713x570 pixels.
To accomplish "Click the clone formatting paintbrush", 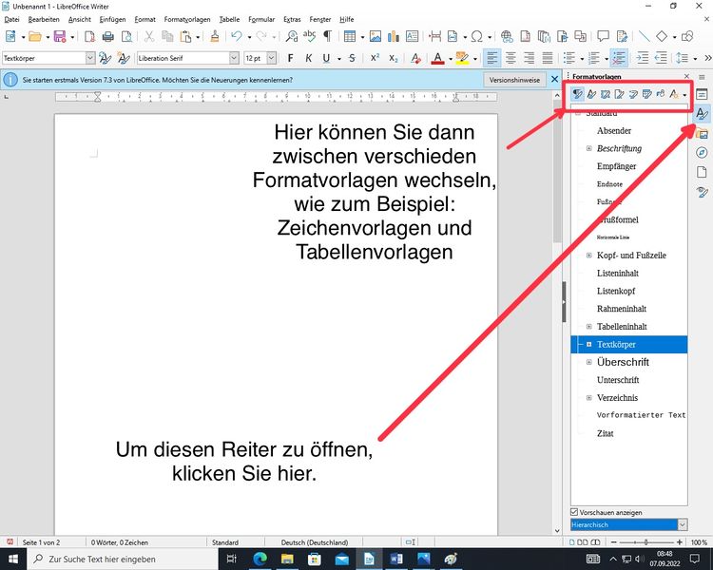I will click(215, 36).
